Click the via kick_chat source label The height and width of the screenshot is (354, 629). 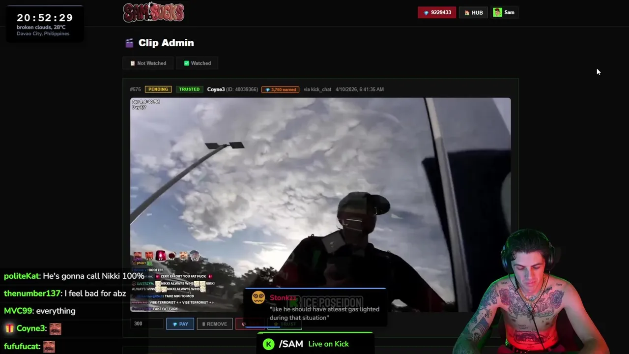(x=317, y=89)
